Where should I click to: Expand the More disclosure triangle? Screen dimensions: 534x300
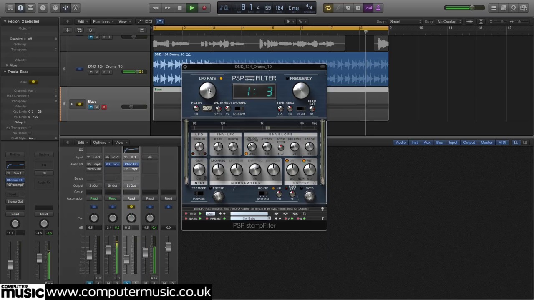point(7,65)
